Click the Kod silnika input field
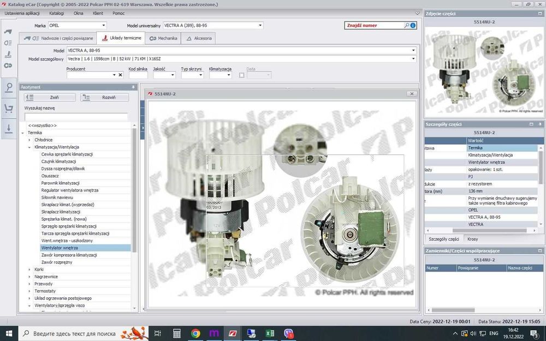The image size is (546, 341). pos(138,75)
